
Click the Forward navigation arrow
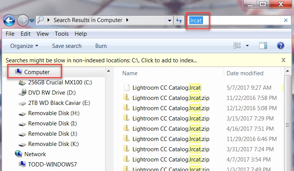point(23,20)
